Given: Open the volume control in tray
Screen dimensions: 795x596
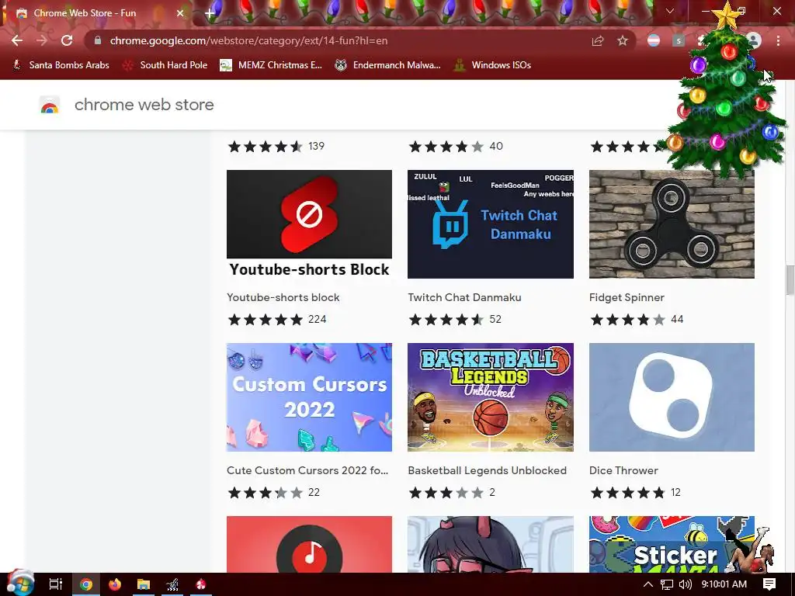Looking at the screenshot, I should coord(685,584).
